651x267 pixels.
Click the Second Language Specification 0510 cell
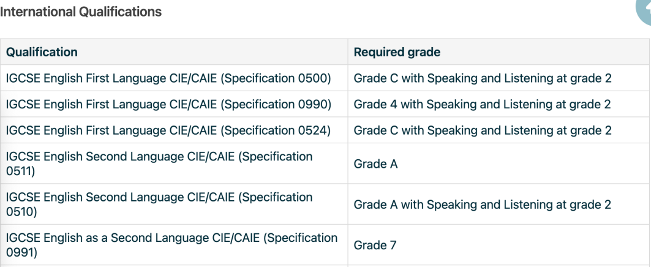[174, 205]
